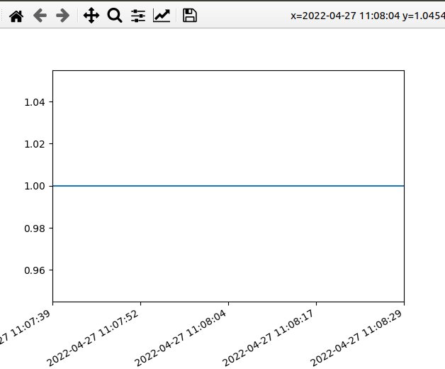Viewport: 445px width, 369px height.
Task: Click the x-axis label ending 11:08:04
Action: tap(181, 338)
